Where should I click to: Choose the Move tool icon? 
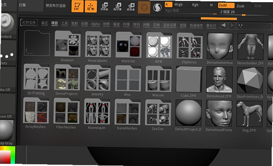click(x=104, y=7)
